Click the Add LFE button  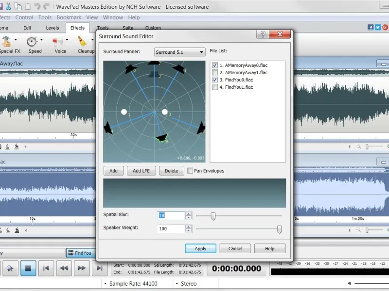(141, 171)
